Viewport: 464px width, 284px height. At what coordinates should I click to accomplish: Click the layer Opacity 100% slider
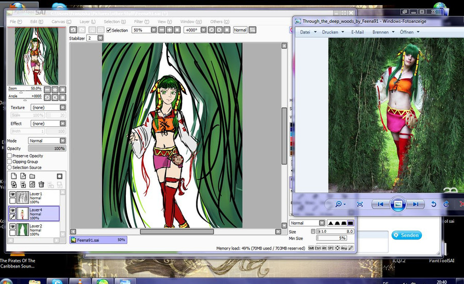pos(47,148)
